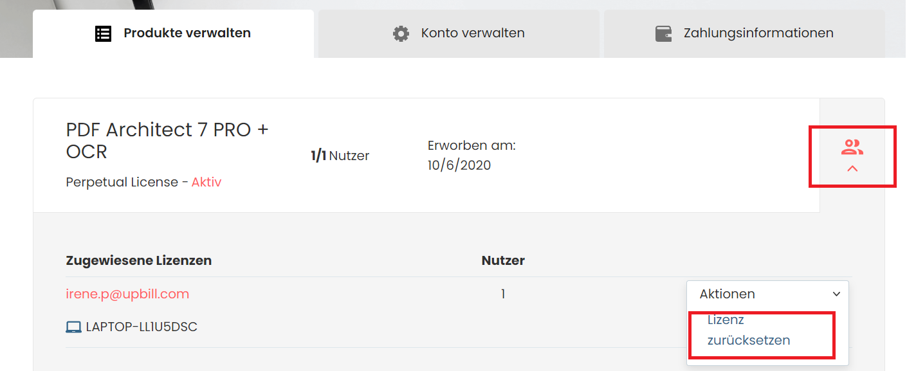Screen dimensions: 907x371
Task: Click the gear icon beside Konto verwalten
Action: (401, 33)
